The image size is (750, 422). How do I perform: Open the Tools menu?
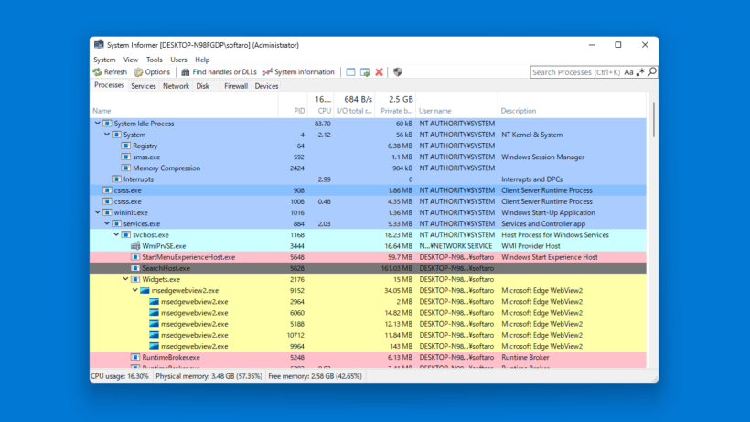click(x=154, y=60)
